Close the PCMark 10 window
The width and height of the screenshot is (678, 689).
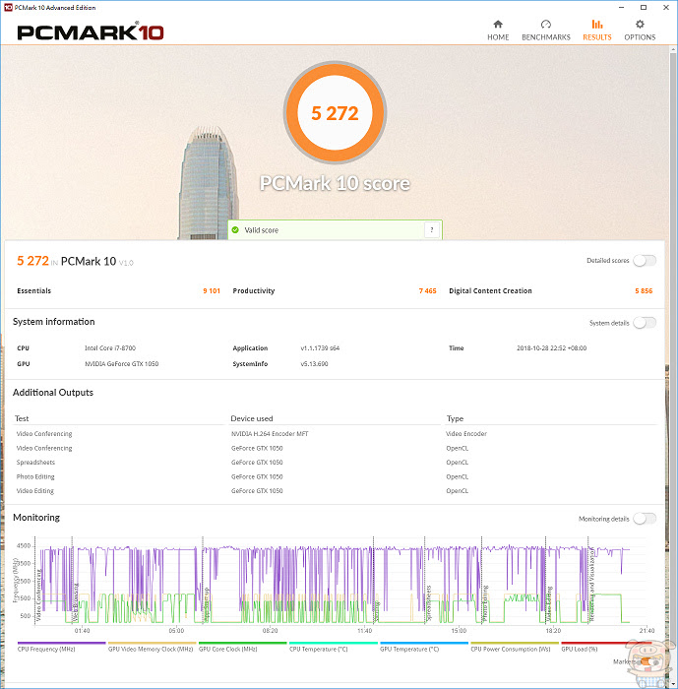pos(665,8)
